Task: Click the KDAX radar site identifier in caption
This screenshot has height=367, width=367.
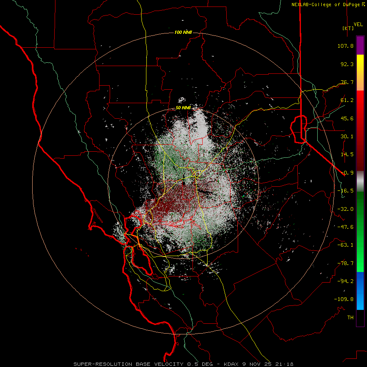Action: [x=232, y=364]
